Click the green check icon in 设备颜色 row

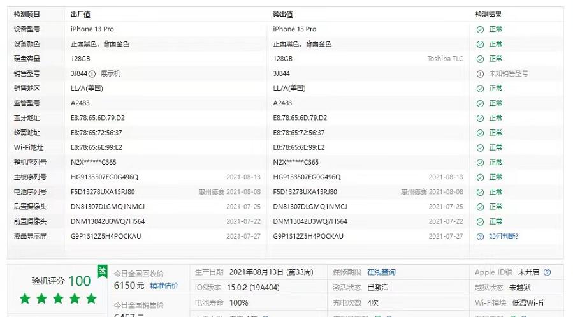480,44
